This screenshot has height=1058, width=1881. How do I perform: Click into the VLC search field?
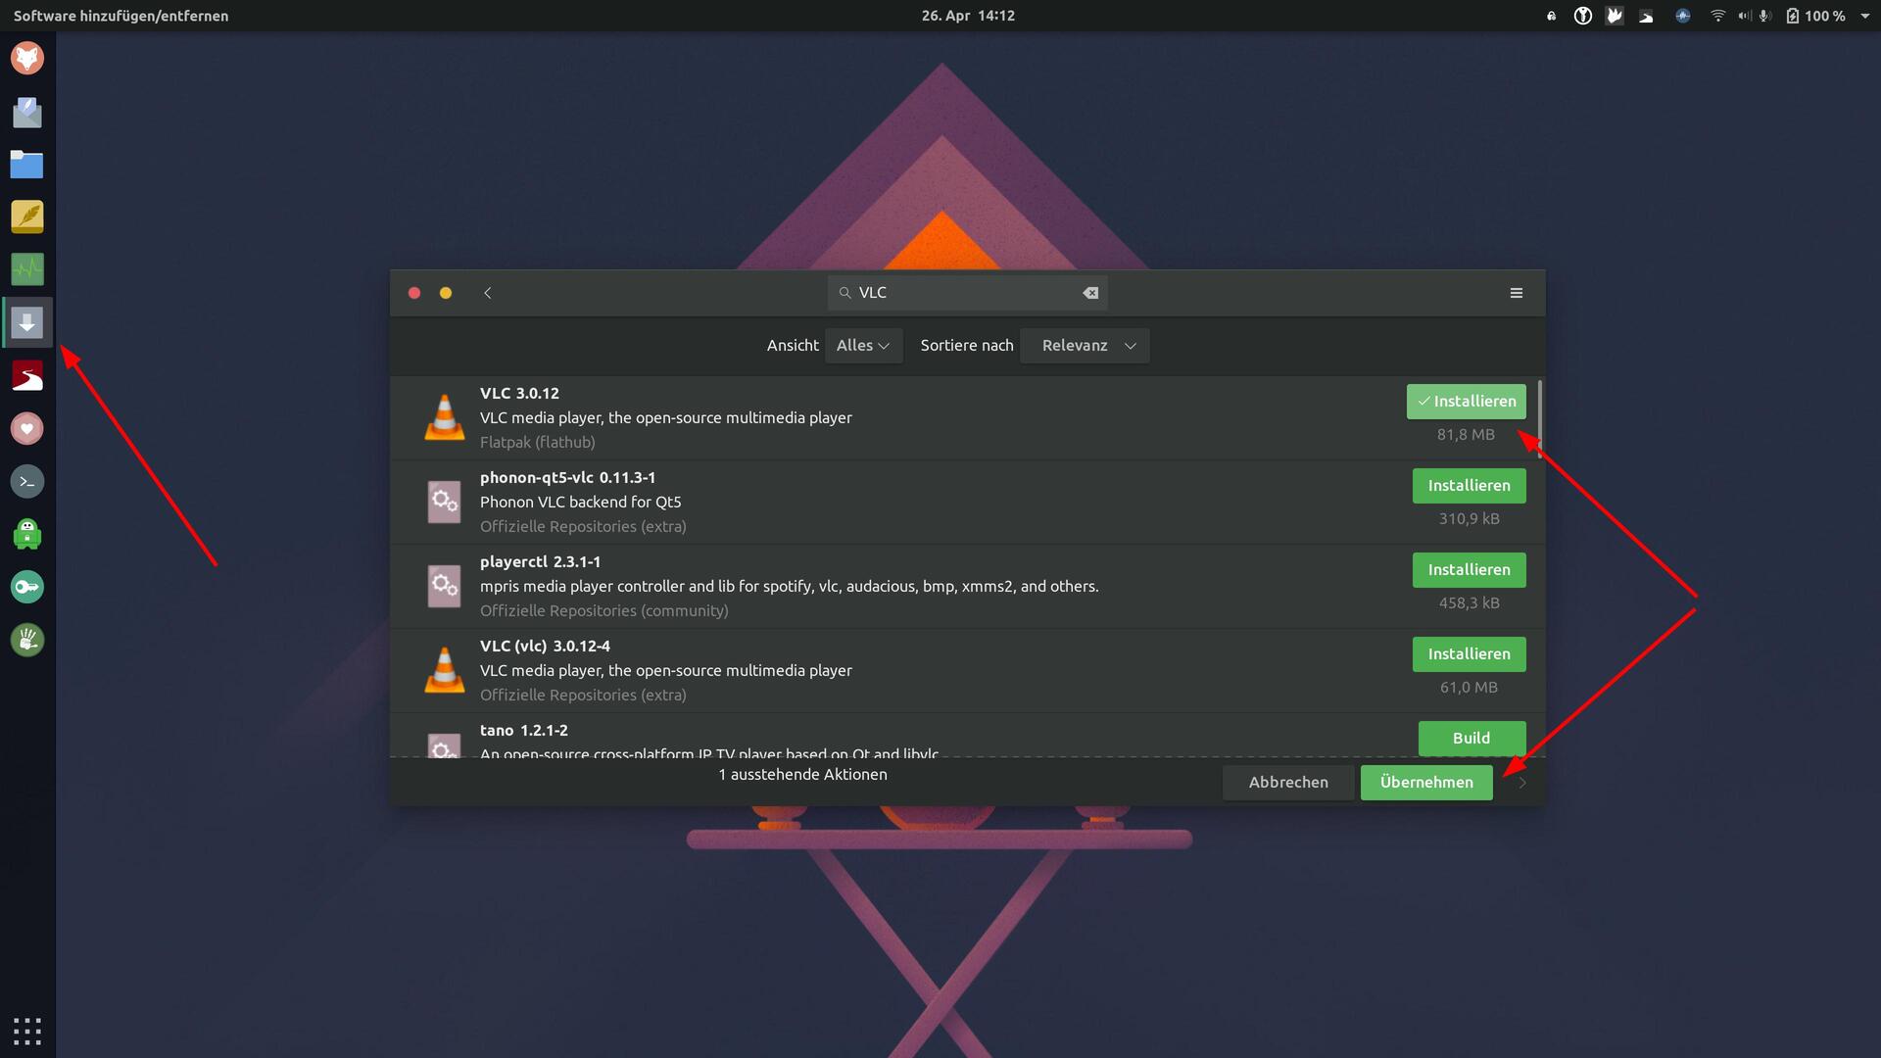965,293
